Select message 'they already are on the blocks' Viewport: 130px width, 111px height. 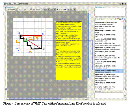click(104, 89)
